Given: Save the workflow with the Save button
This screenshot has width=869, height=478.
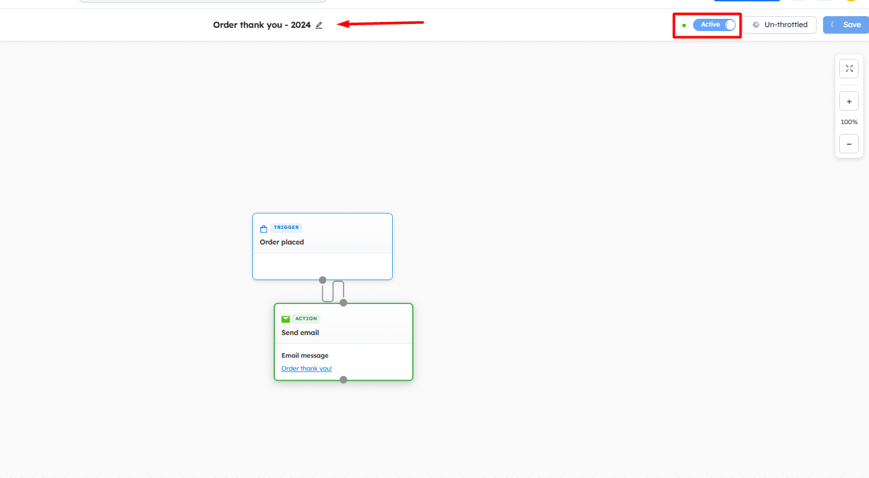Looking at the screenshot, I should (846, 25).
